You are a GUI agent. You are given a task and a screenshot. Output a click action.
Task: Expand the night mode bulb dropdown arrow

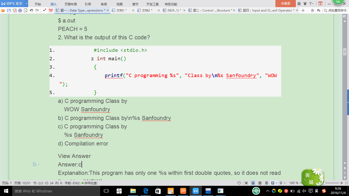coord(285,183)
